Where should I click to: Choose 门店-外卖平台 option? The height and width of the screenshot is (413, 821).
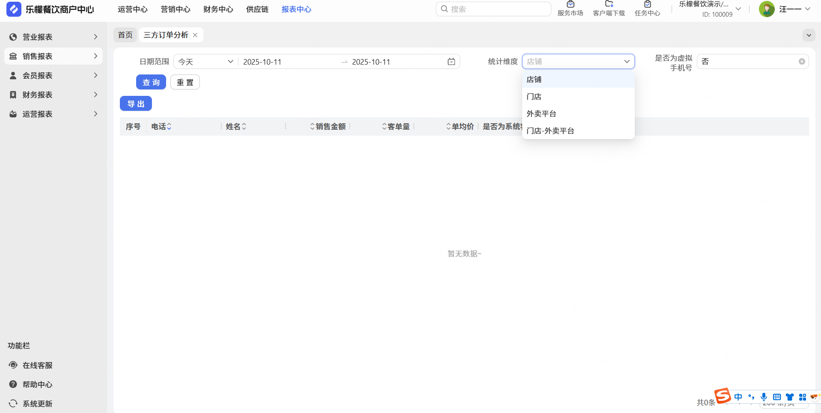click(550, 131)
